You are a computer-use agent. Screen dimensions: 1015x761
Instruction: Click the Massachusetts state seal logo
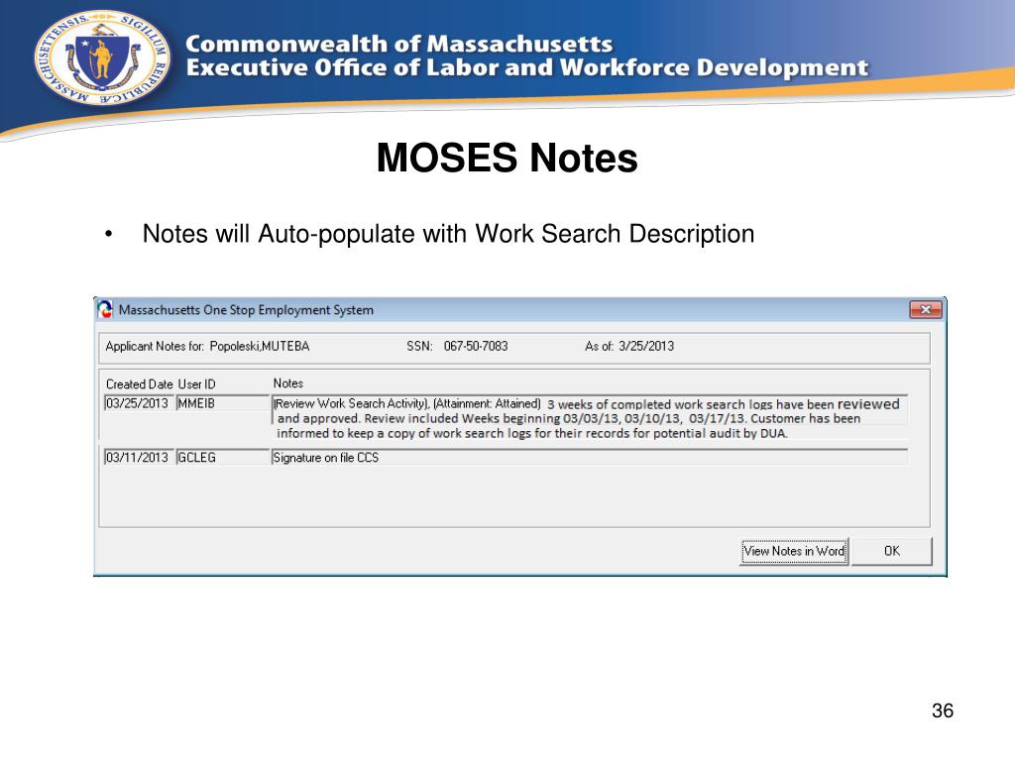[x=102, y=57]
